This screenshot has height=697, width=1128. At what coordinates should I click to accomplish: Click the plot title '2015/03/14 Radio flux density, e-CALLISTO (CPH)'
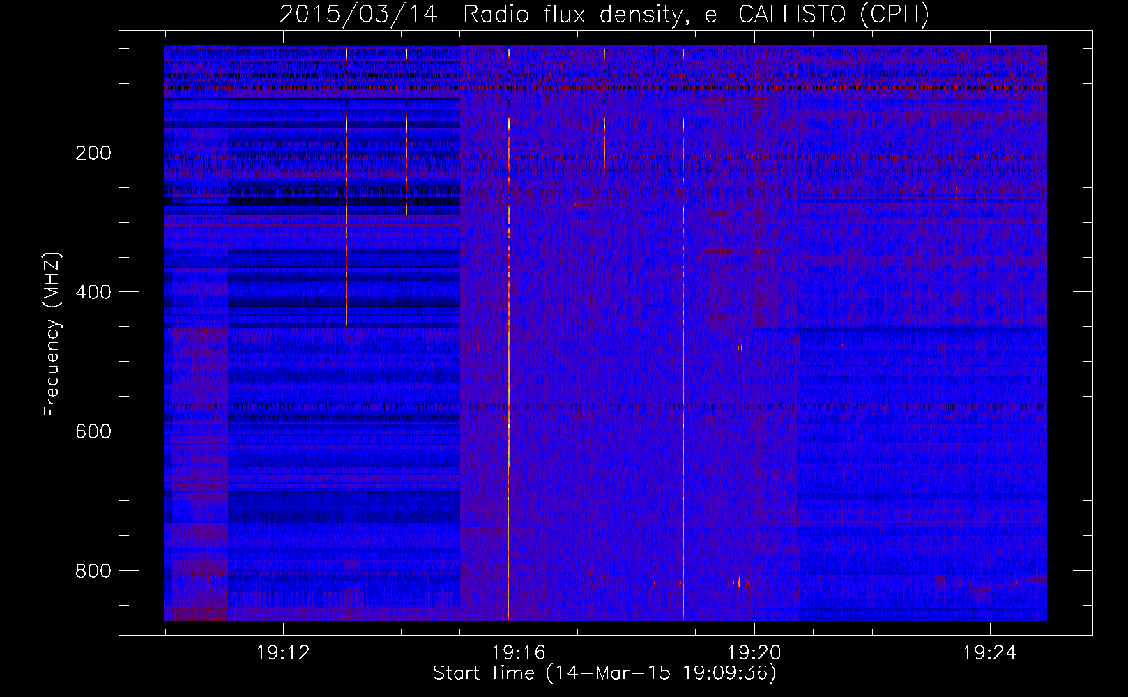point(604,14)
